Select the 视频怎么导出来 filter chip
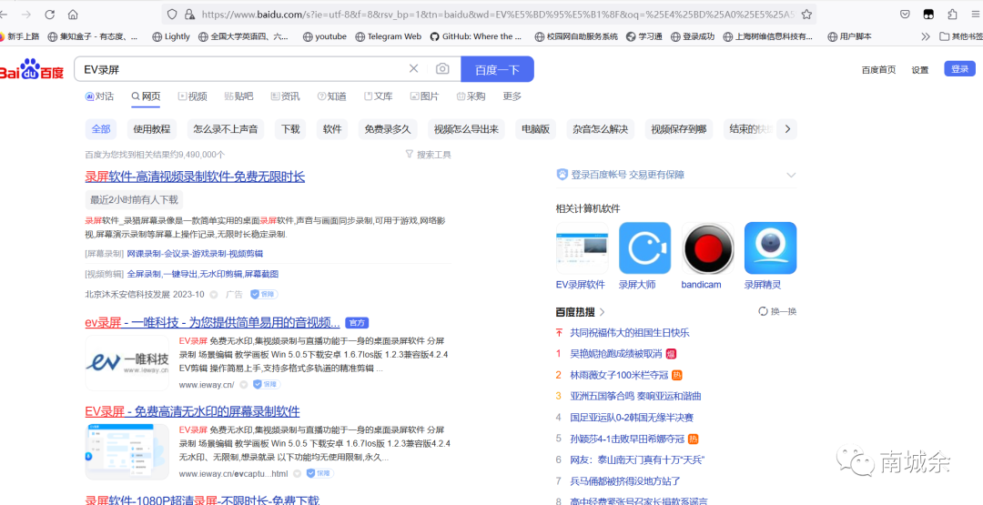This screenshot has height=505, width=983. point(466,129)
